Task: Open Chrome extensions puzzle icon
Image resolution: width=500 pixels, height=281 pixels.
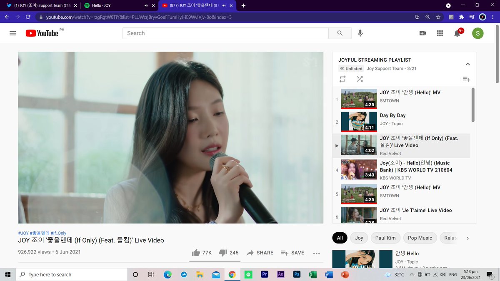Action: [x=461, y=17]
